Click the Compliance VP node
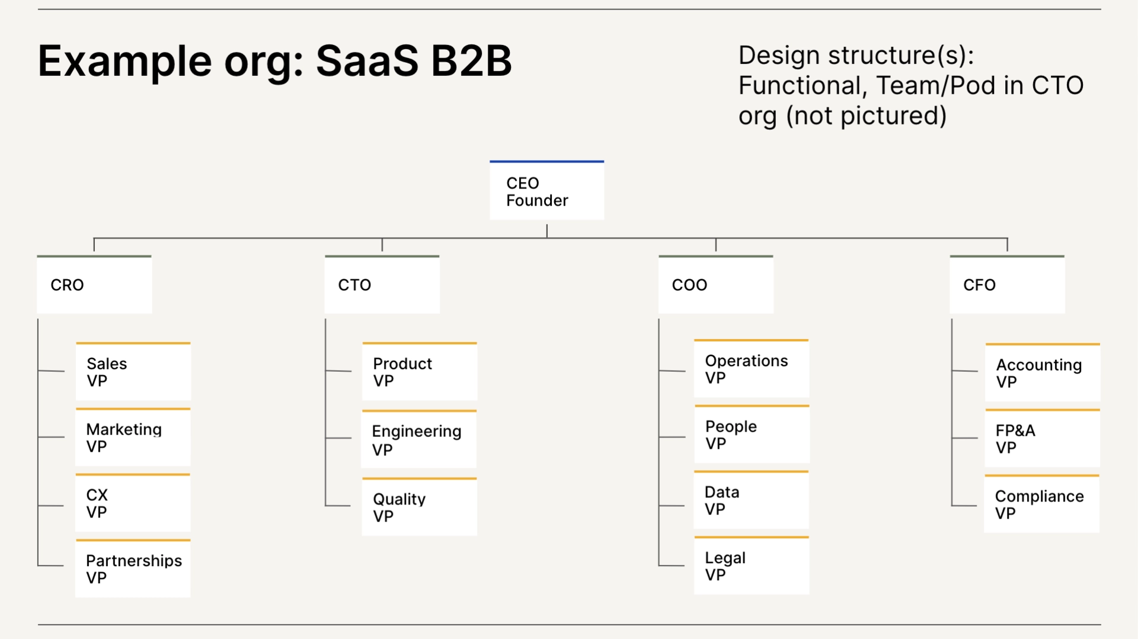Image resolution: width=1138 pixels, height=639 pixels. coord(1042,504)
